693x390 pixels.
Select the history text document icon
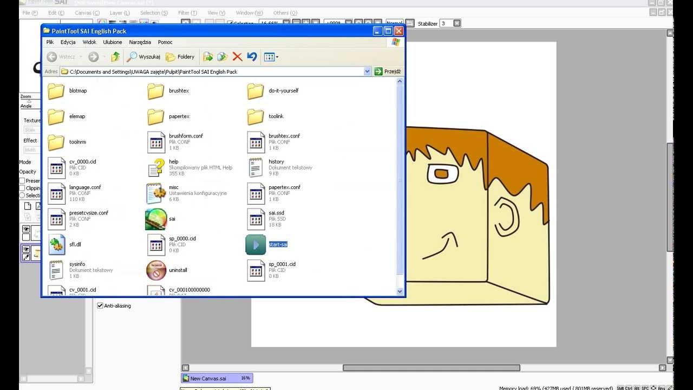click(256, 167)
